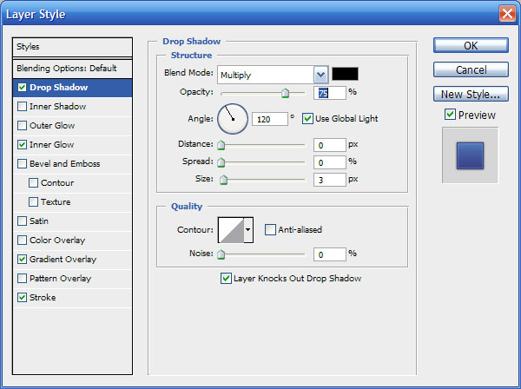The height and width of the screenshot is (389, 521).
Task: Click the New Style... button
Action: [x=471, y=95]
